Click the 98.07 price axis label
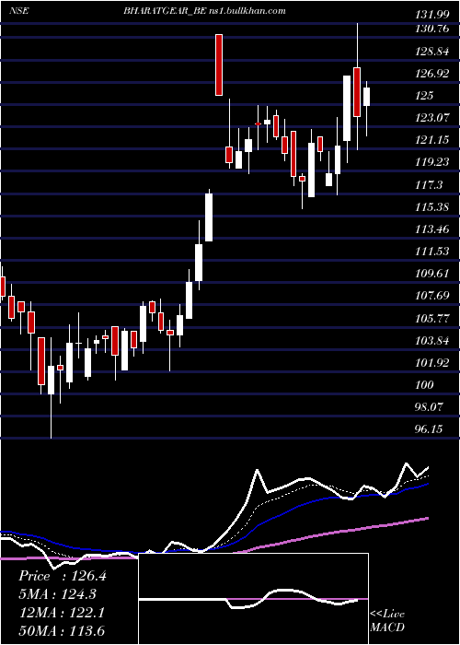The width and height of the screenshot is (460, 645). coord(430,407)
